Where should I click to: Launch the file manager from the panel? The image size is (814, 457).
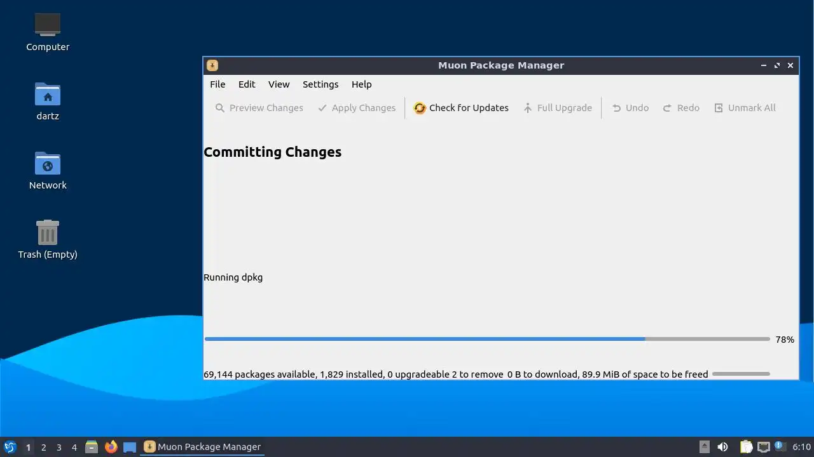pyautogui.click(x=92, y=447)
